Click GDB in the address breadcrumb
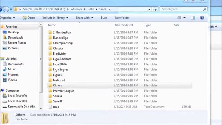 (x=91, y=9)
